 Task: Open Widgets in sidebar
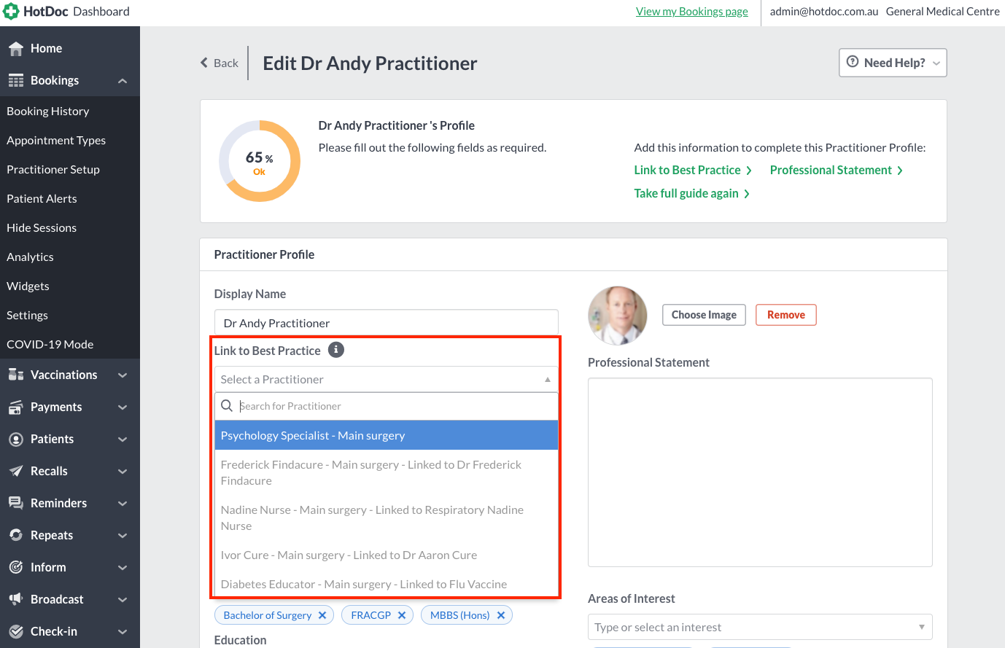coord(28,286)
